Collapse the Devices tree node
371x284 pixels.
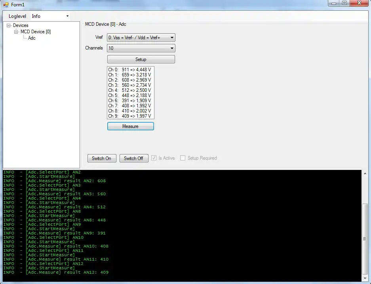coord(9,25)
